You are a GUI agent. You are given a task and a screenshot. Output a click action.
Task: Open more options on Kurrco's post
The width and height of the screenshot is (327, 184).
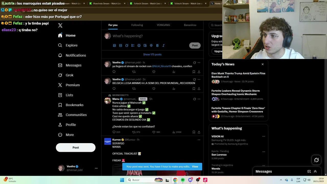[199, 140]
